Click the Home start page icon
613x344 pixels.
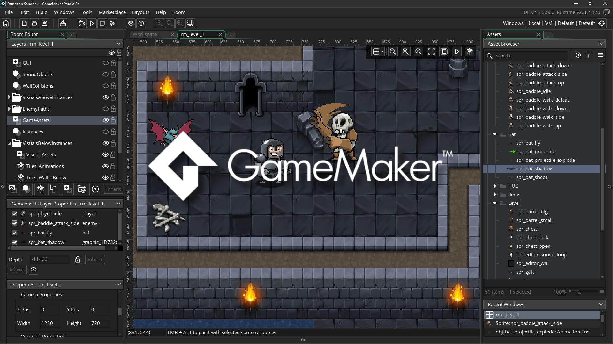click(6, 23)
